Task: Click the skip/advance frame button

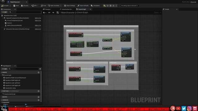Action: 108,6
